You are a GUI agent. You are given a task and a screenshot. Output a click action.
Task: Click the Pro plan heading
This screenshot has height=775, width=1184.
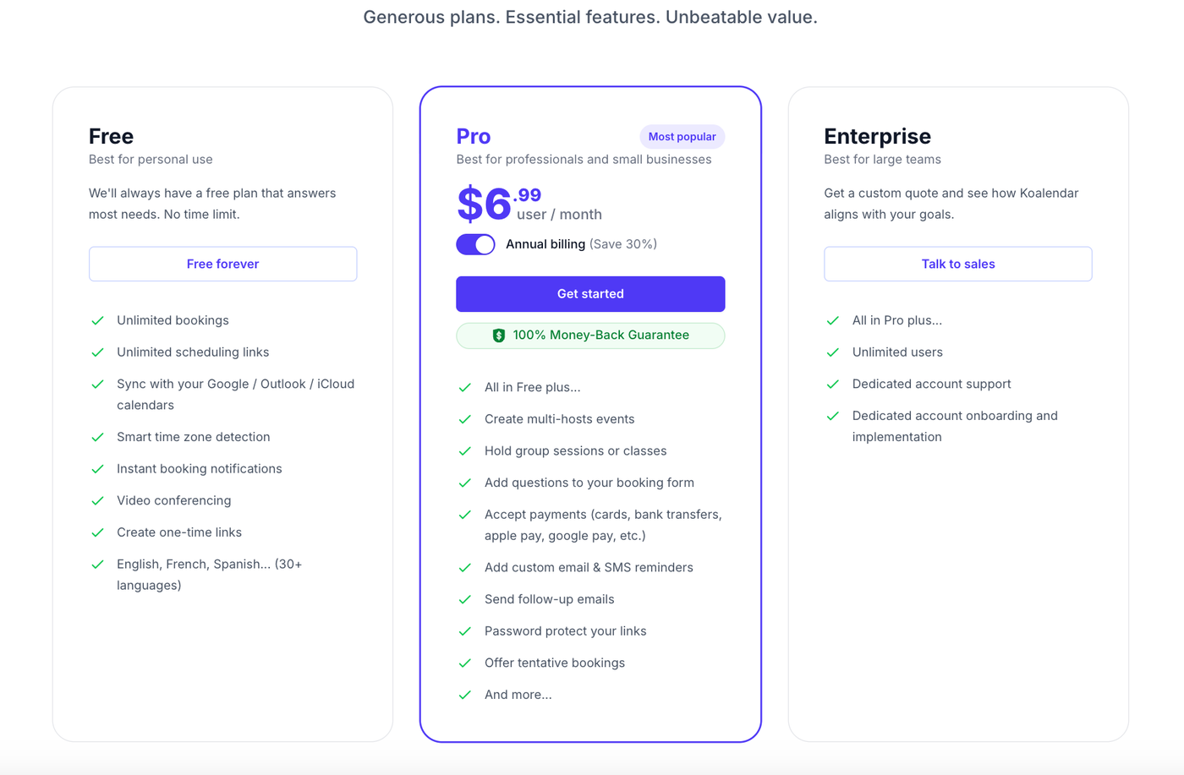[474, 136]
